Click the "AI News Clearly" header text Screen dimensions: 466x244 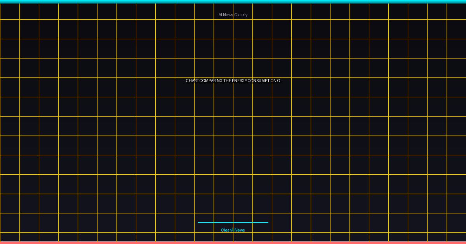pos(233,15)
